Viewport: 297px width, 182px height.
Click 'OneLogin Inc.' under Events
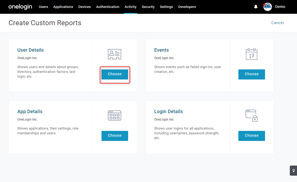tap(164, 58)
